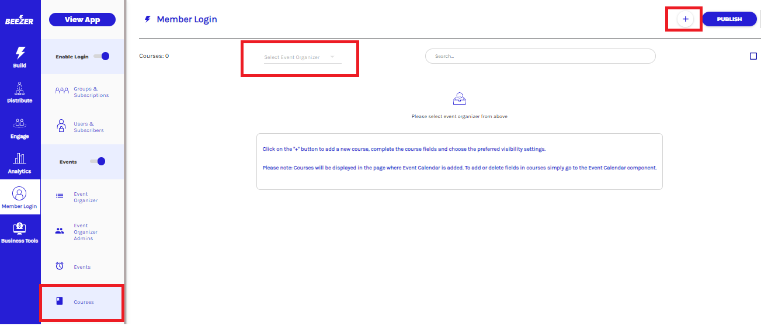This screenshot has width=761, height=326.
Task: Click the Member Login page title
Action: [x=187, y=19]
